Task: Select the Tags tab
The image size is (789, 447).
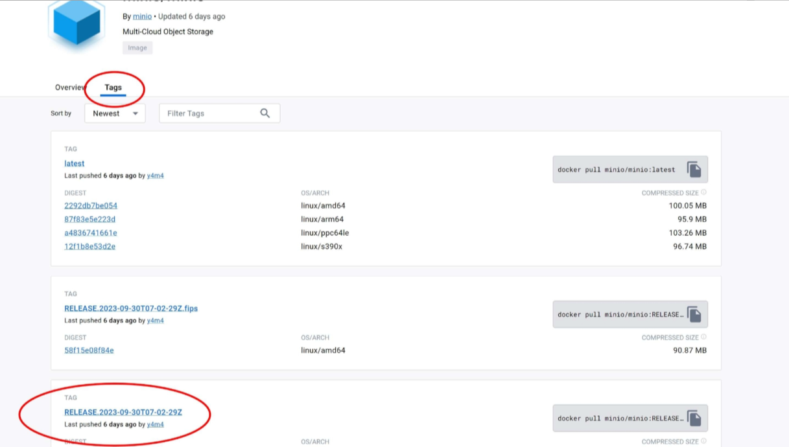Action: pos(113,87)
